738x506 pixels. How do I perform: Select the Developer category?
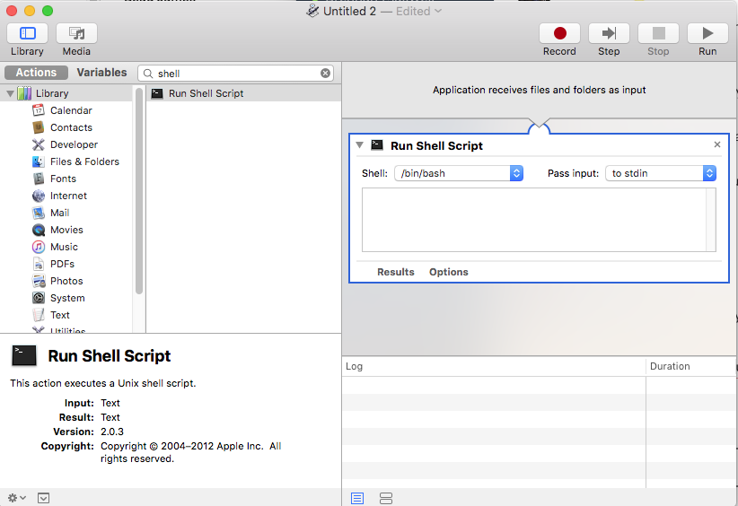point(74,144)
